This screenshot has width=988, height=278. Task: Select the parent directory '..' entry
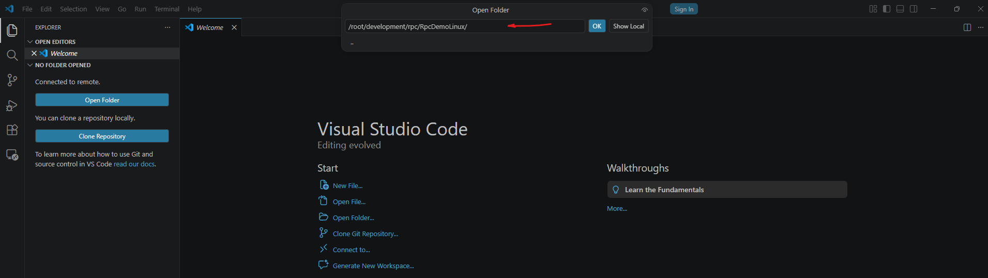pos(496,43)
